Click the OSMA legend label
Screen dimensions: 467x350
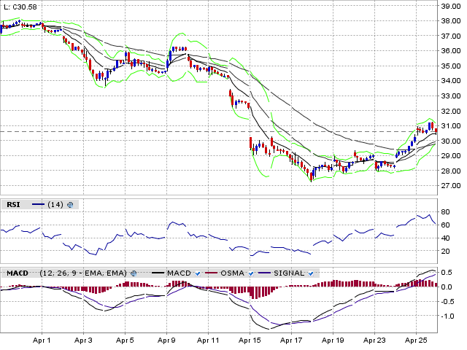[x=233, y=273]
